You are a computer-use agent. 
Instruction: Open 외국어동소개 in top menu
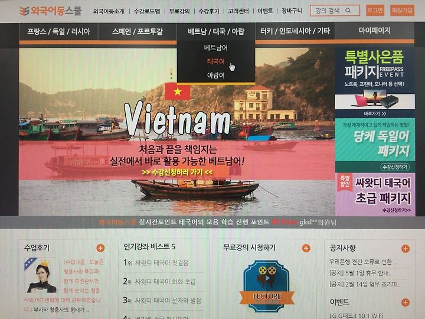[x=109, y=11]
